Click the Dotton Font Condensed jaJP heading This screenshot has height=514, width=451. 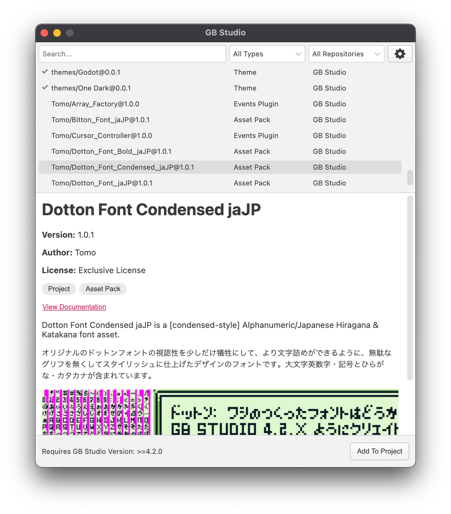[x=151, y=210]
